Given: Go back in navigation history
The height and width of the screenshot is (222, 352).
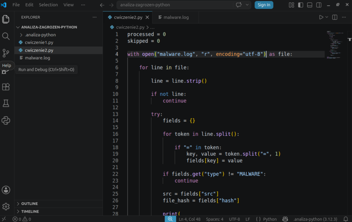Looking at the screenshot, I should click(102, 5).
